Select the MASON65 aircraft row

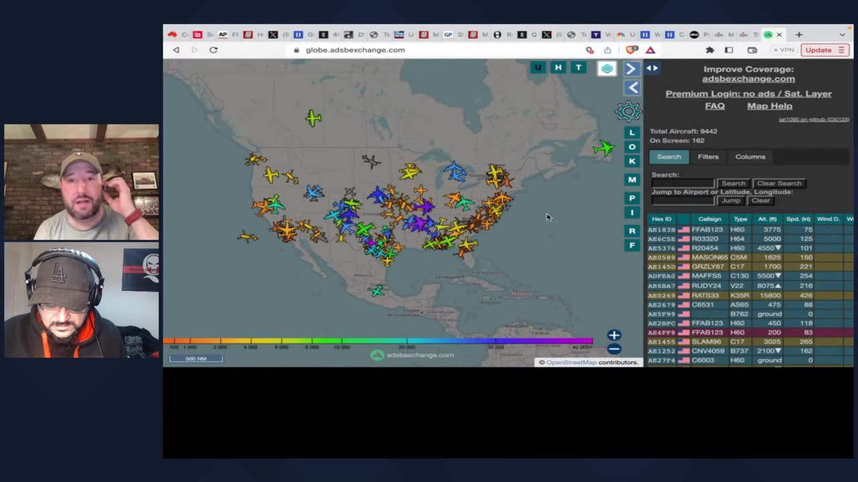pyautogui.click(x=750, y=258)
